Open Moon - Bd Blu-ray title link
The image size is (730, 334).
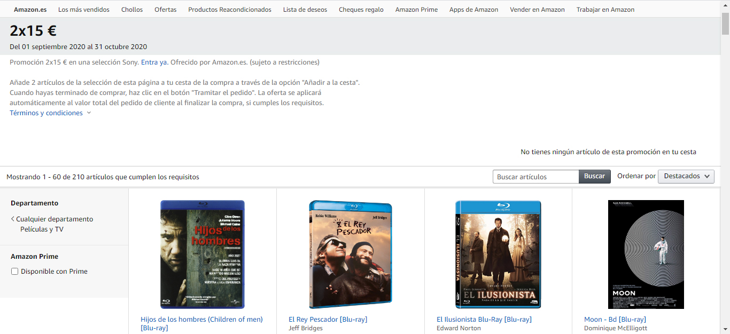tap(615, 320)
